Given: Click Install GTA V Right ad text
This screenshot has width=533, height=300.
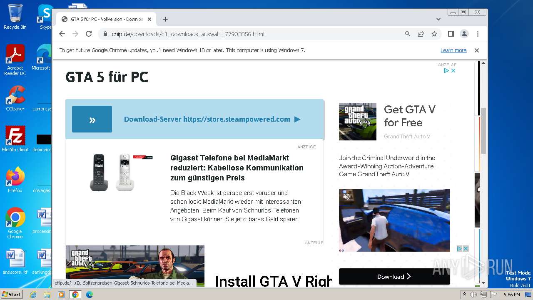Looking at the screenshot, I should coord(273,281).
